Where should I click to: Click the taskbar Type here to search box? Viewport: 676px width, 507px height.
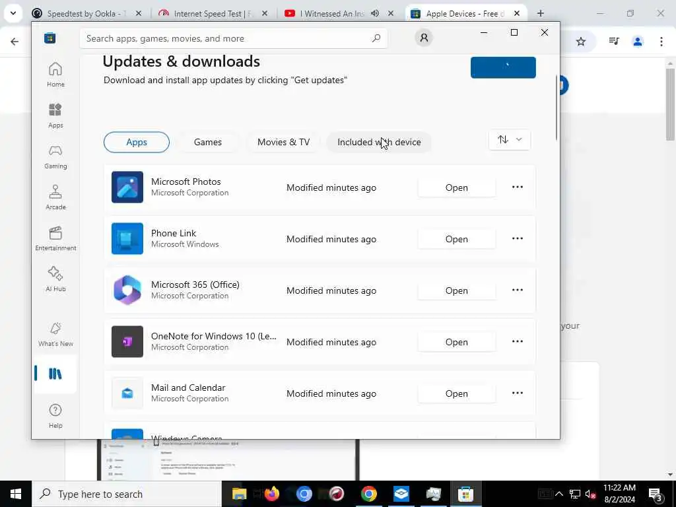click(127, 494)
